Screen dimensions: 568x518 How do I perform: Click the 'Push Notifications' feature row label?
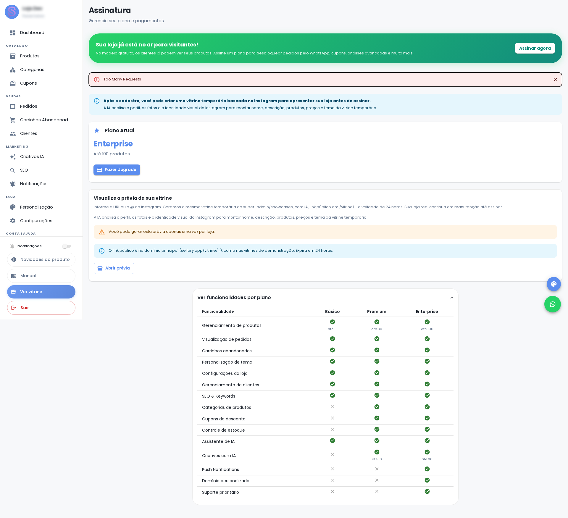(220, 469)
